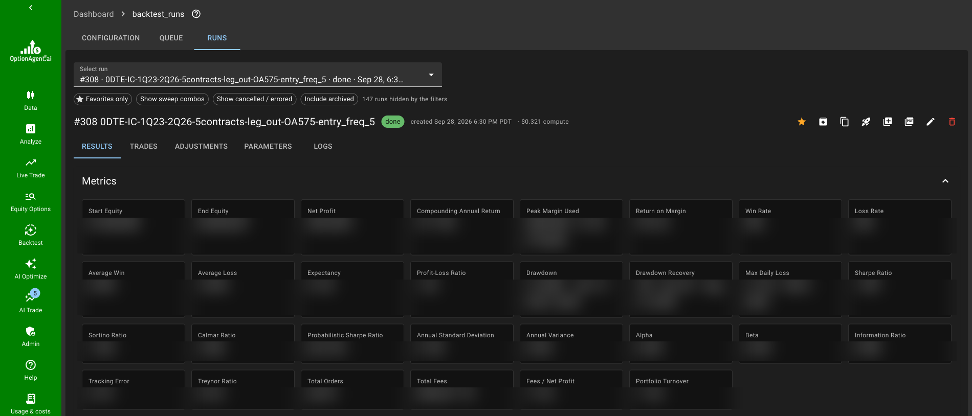Viewport: 972px width, 416px height.
Task: Delete the run with the red trash icon
Action: tap(952, 122)
